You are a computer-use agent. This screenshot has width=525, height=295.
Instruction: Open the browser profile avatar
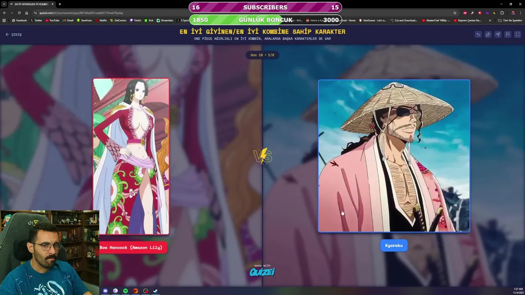point(513,13)
